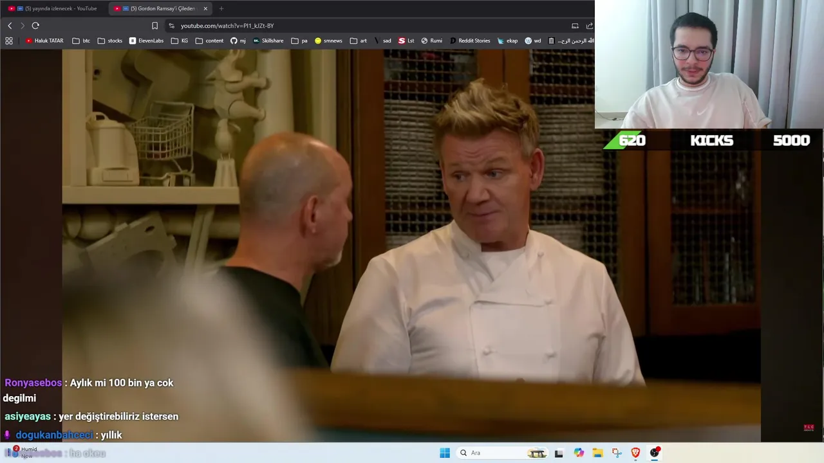Screen dimensions: 824x463
Task: Open the Lst bookmark
Action: pyautogui.click(x=406, y=41)
